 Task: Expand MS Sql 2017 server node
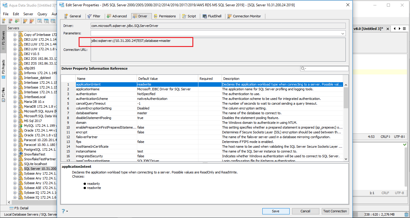tap(15, 121)
